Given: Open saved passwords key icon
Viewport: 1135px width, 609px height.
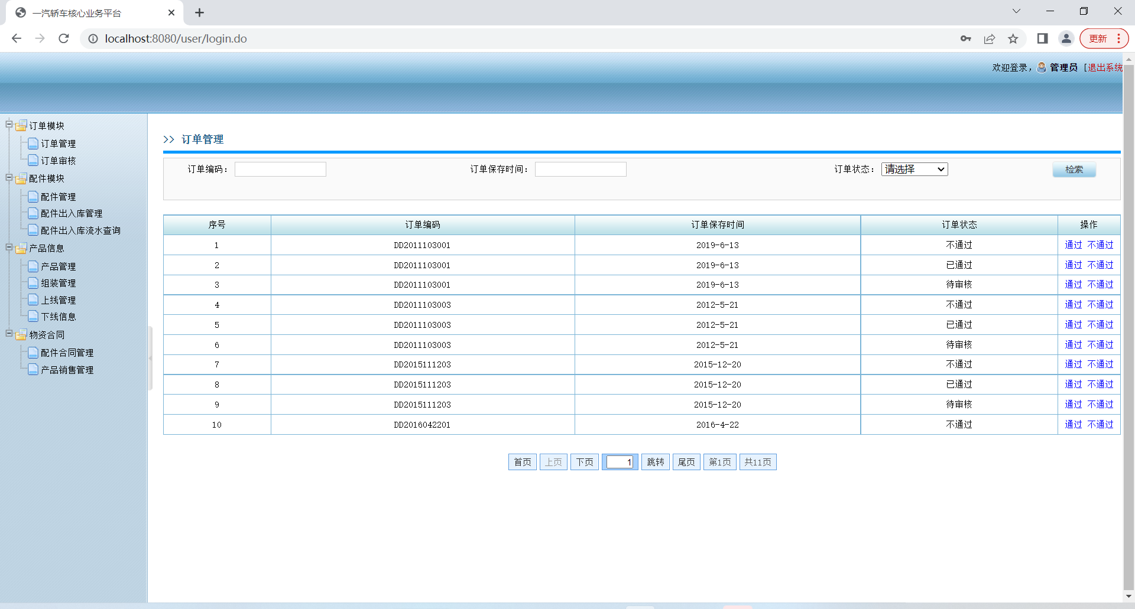Looking at the screenshot, I should pos(965,38).
